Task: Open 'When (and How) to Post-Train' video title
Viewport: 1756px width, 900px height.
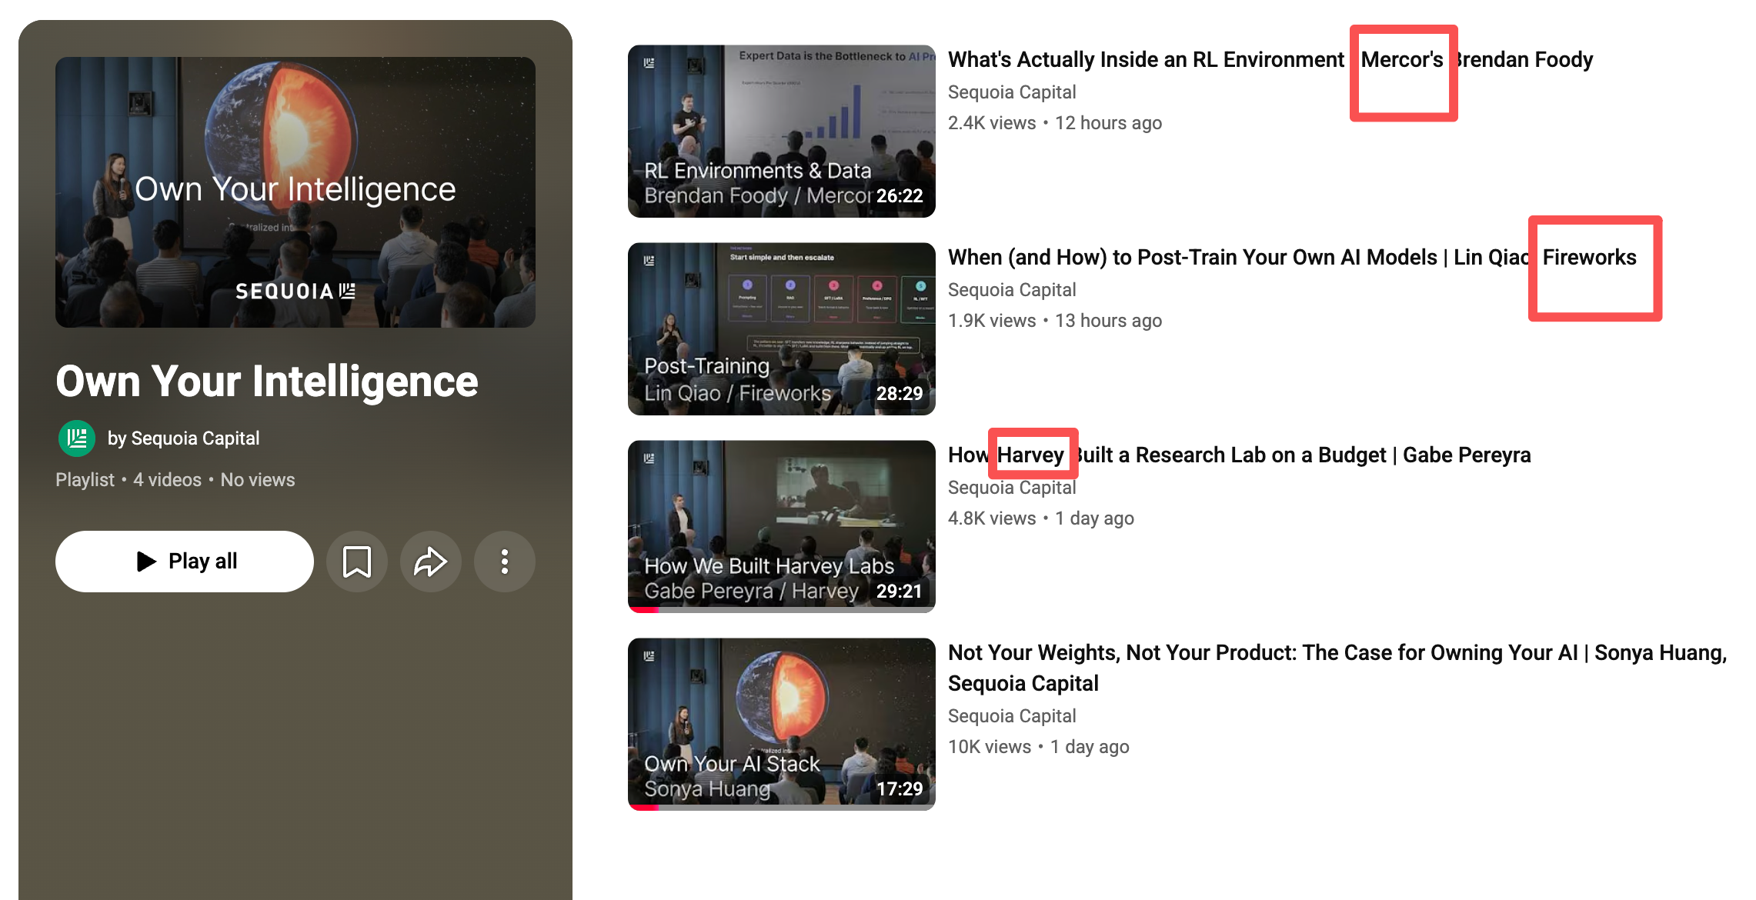Action: tap(1292, 257)
